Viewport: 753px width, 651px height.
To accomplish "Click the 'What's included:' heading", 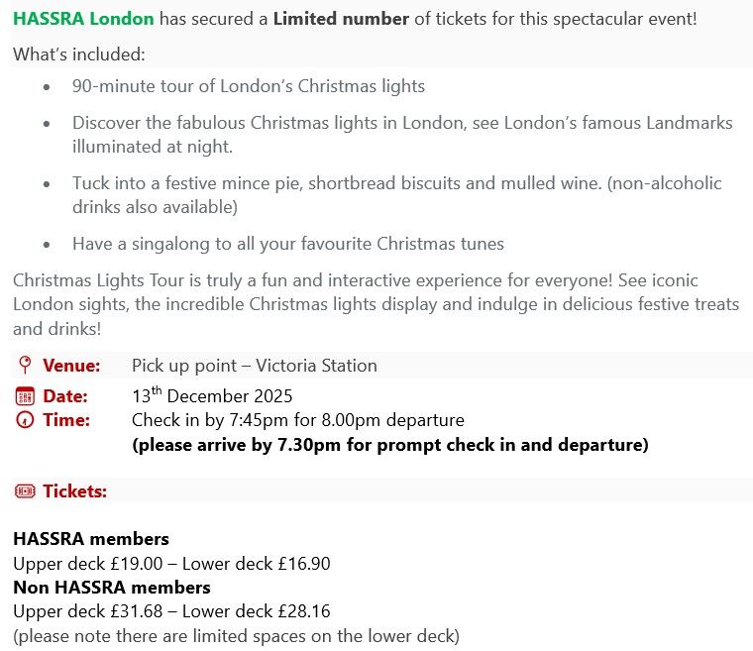I will pos(79,54).
